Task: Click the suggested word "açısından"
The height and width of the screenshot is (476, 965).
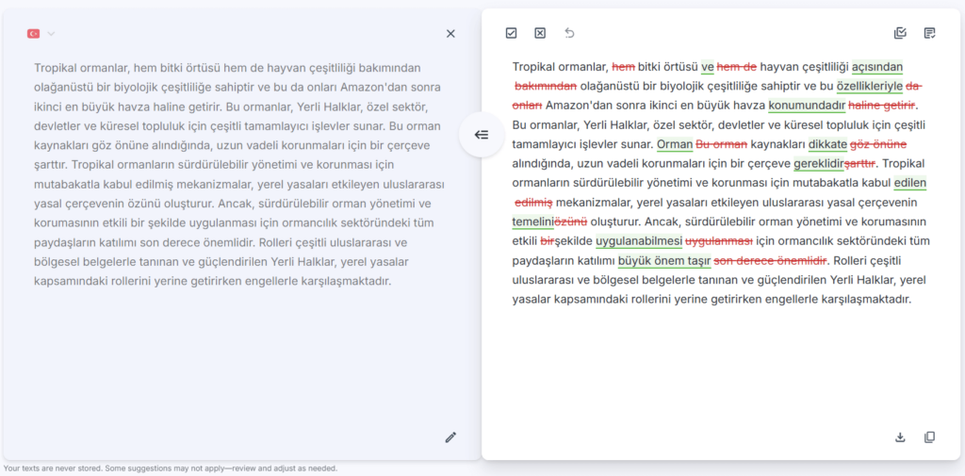Action: click(876, 67)
